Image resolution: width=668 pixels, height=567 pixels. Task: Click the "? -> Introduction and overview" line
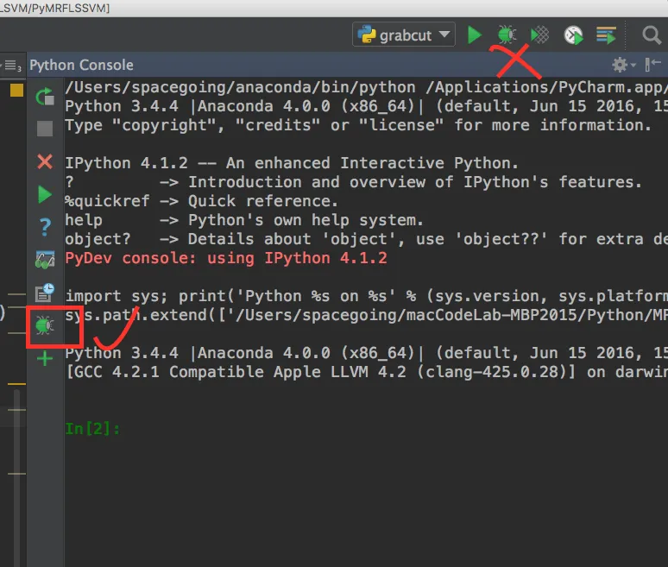(354, 182)
